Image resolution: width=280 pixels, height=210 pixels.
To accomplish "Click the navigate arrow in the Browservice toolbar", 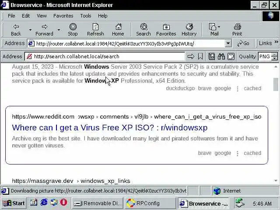I will point(191,56).
